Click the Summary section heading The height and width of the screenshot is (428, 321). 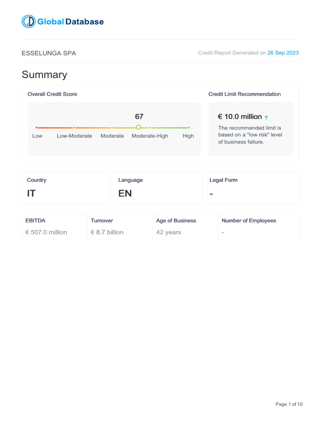pyautogui.click(x=44, y=75)
